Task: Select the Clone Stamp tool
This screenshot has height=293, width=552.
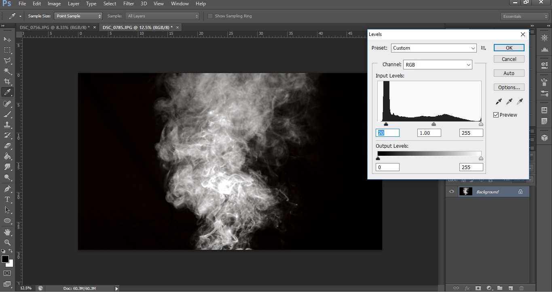Action: click(x=7, y=125)
